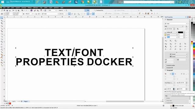Select the Shape tool in the toolbox
Image resolution: width=195 pixels, height=109 pixels.
2,21
